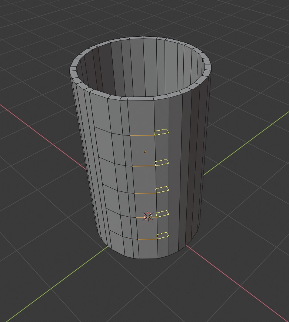Screen dimensions: 289x322
Task: Click the second yellow outlined face from top
Action: coord(162,162)
